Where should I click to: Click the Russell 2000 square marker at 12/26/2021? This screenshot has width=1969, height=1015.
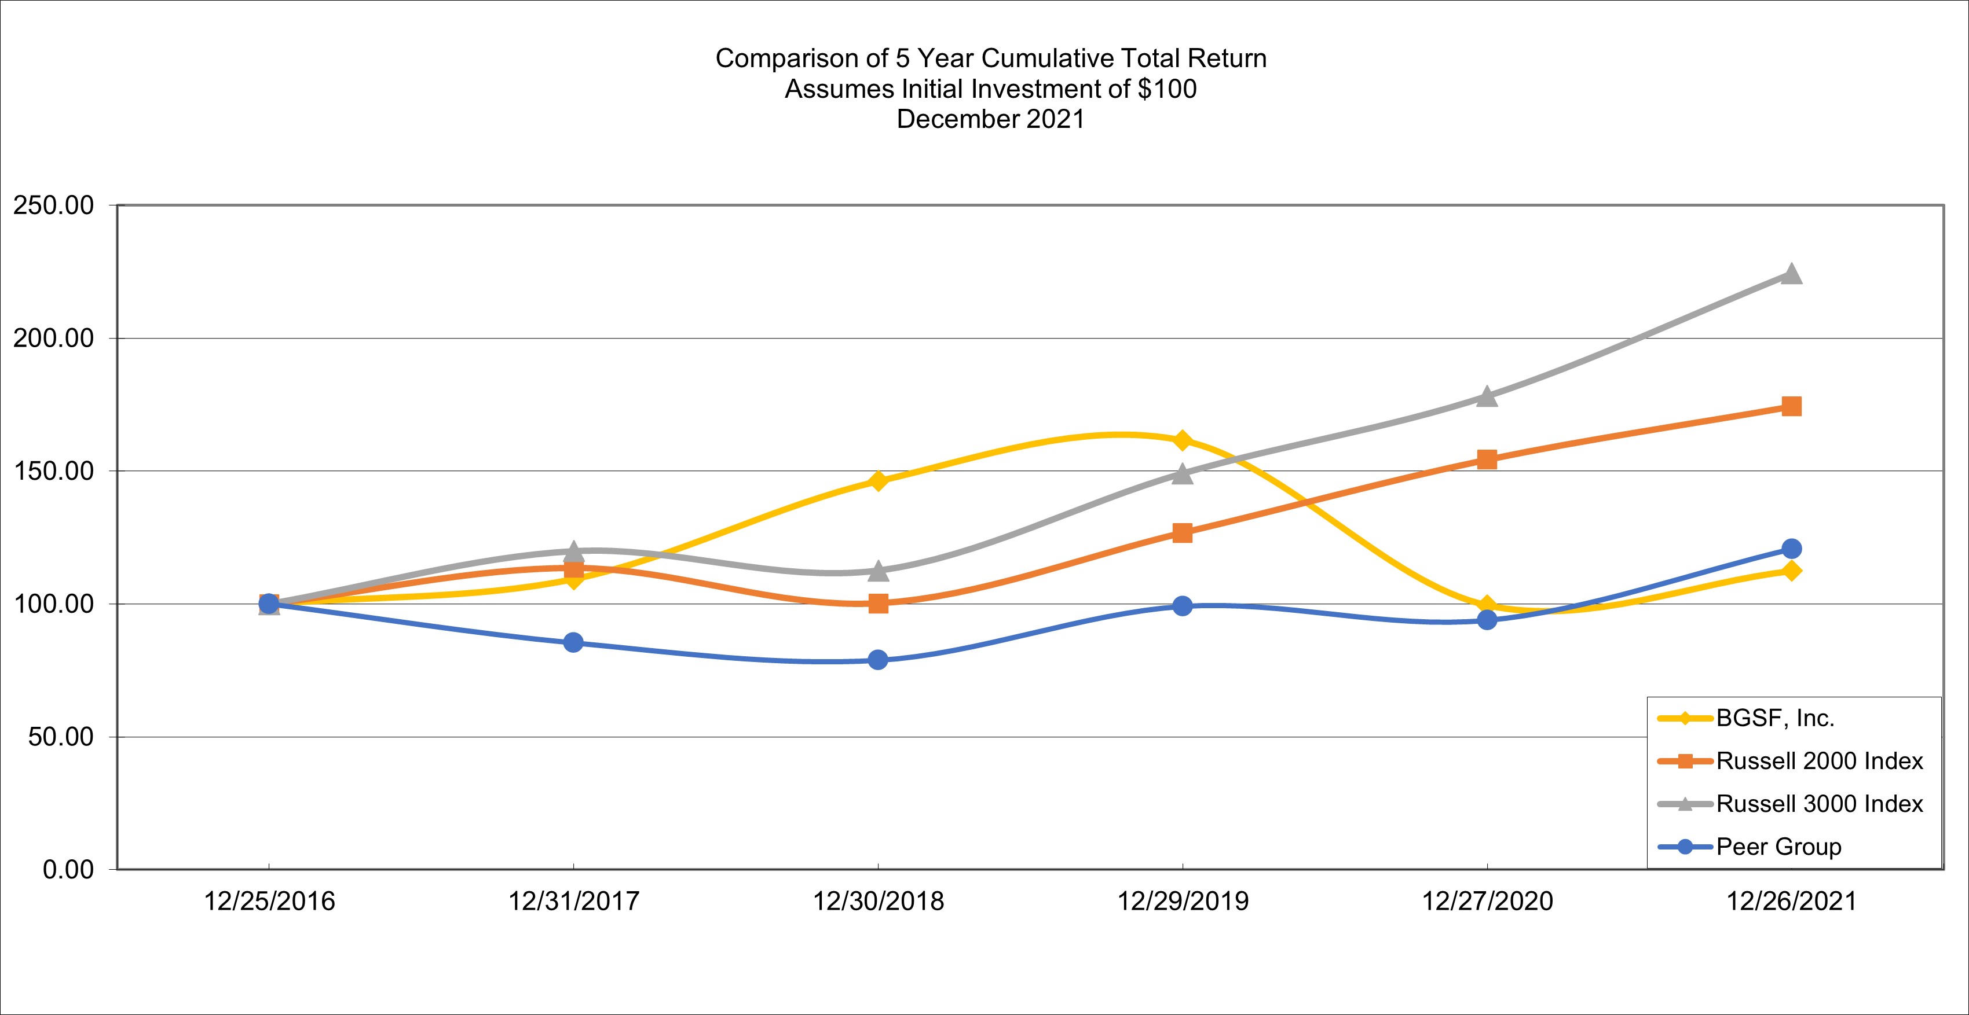click(x=1791, y=406)
